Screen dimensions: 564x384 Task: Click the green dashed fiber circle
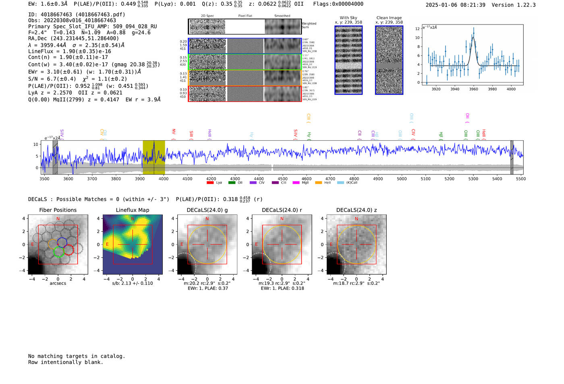pyautogui.click(x=59, y=252)
